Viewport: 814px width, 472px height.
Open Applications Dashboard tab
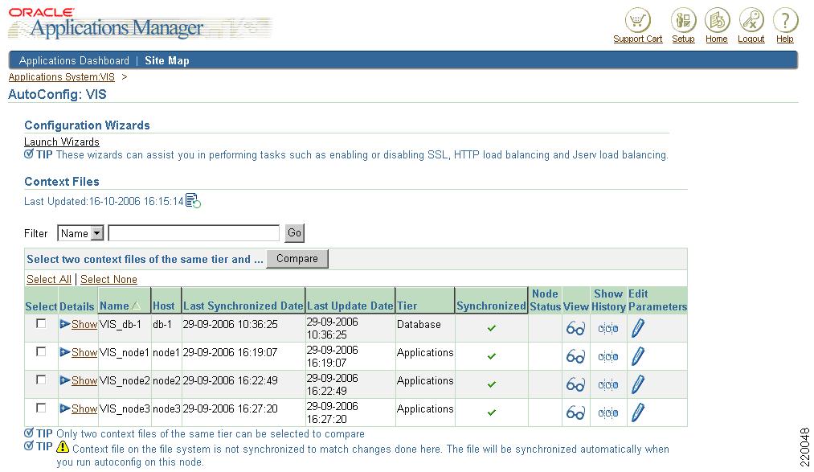(x=74, y=61)
